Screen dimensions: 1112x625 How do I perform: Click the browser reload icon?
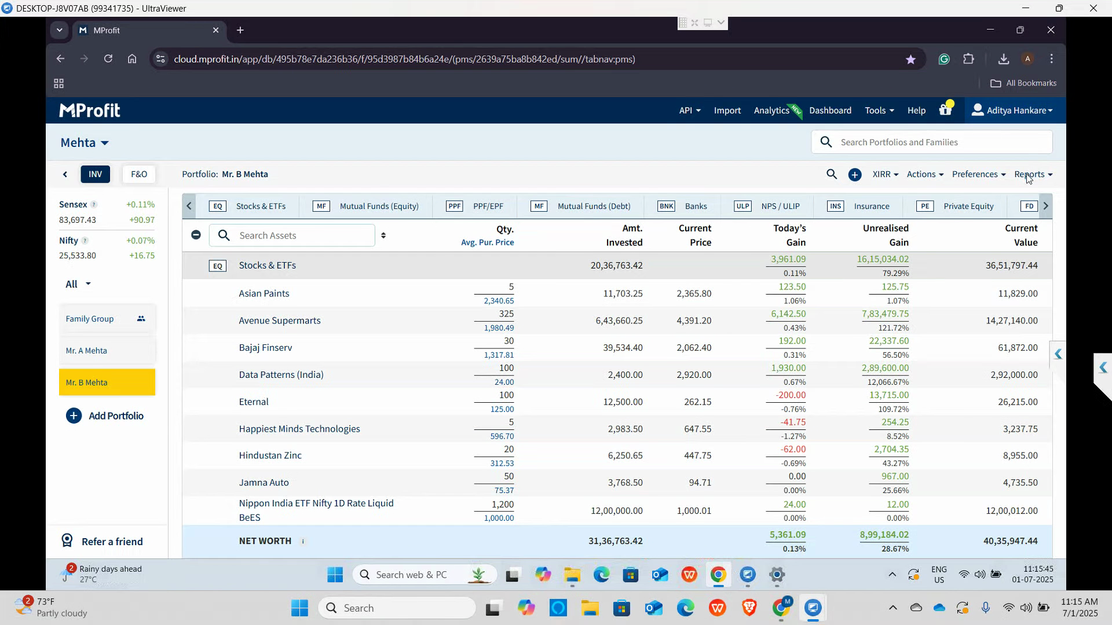(x=108, y=59)
